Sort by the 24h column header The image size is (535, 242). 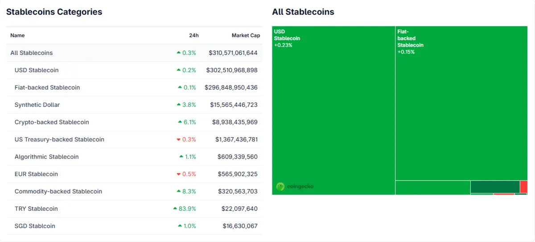(193, 35)
